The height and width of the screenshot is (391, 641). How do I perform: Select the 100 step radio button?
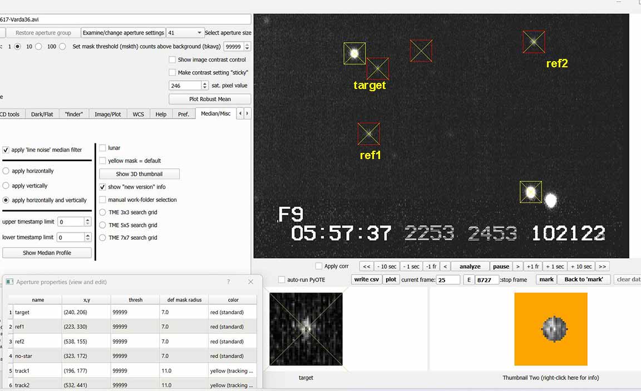(x=62, y=47)
